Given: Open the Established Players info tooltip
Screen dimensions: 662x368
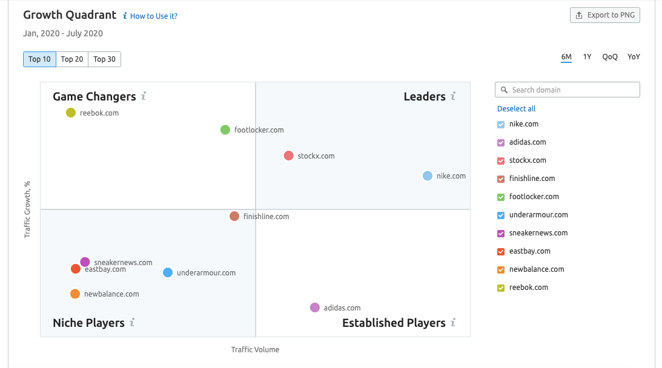Looking at the screenshot, I should click(x=453, y=323).
